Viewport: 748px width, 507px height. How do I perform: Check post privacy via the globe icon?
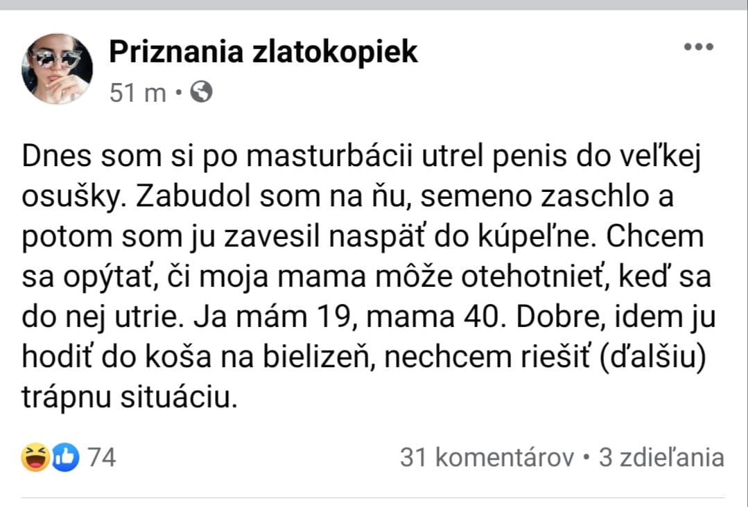coord(201,92)
